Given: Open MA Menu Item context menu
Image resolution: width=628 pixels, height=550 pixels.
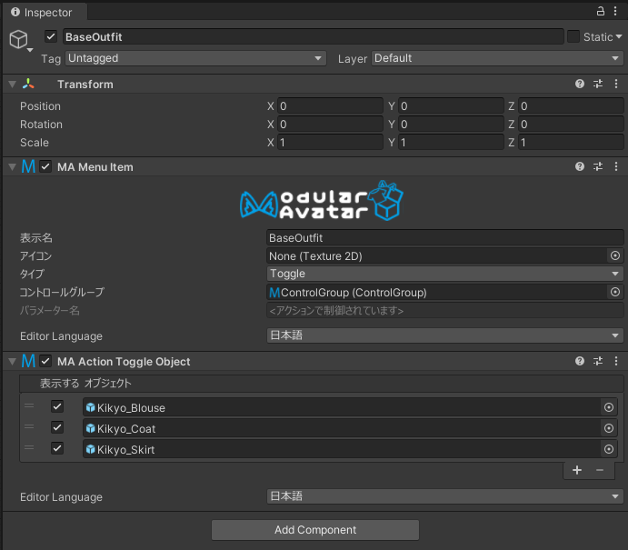Looking at the screenshot, I should (x=616, y=166).
